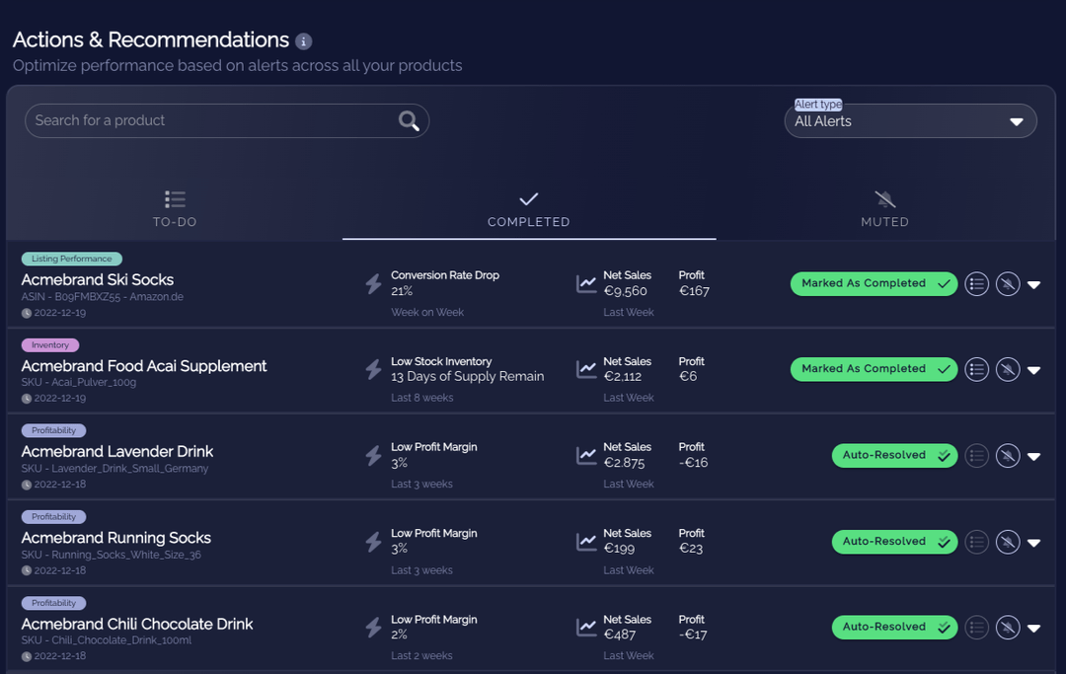The height and width of the screenshot is (674, 1066).
Task: Click the text 'SKU - Lavender_Drink_Small_Germany'
Action: point(114,469)
